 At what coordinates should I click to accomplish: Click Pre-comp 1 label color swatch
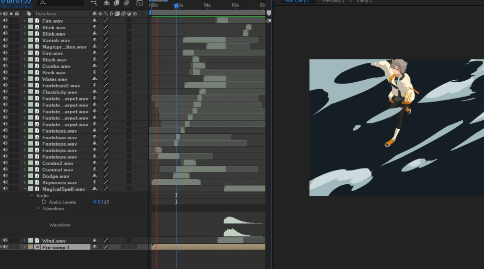tap(30, 247)
